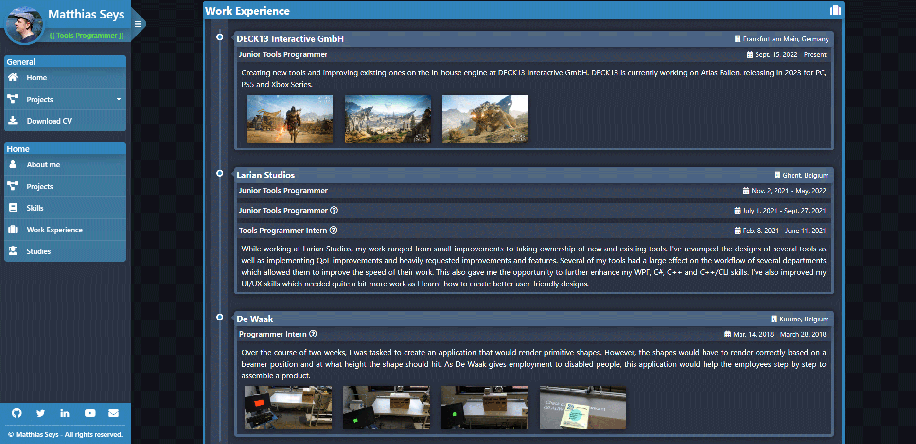Click the Tools Programmer Intern role title
This screenshot has height=444, width=916.
(283, 231)
